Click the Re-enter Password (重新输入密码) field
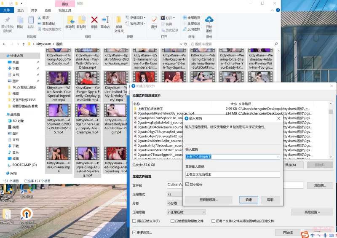The height and width of the screenshot is (238, 337). click(233, 174)
